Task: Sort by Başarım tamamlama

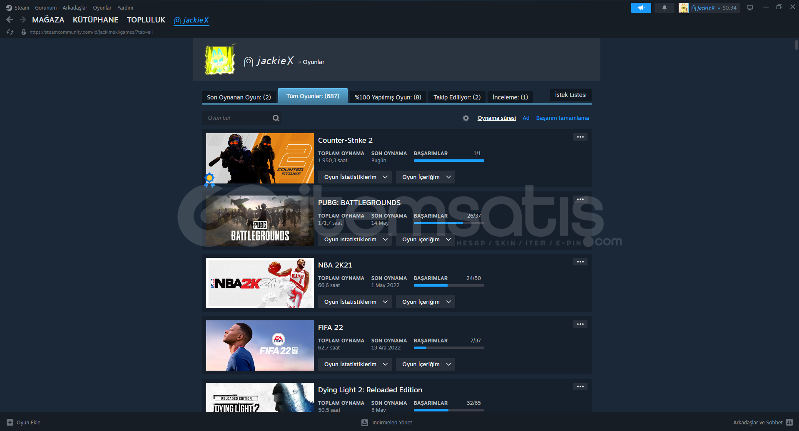Action: [563, 118]
